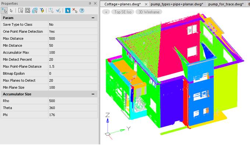The image size is (250, 145).
Task: Open the Top SE Iso view control
Action: [x=123, y=12]
